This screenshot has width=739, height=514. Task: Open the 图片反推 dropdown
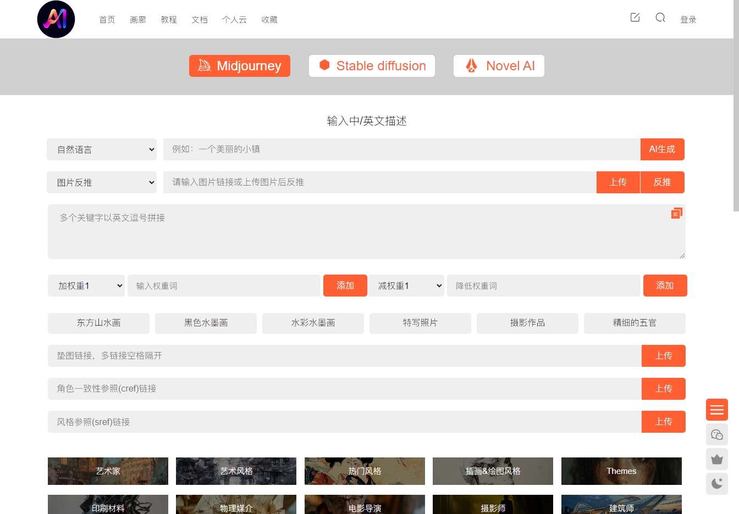pyautogui.click(x=102, y=182)
